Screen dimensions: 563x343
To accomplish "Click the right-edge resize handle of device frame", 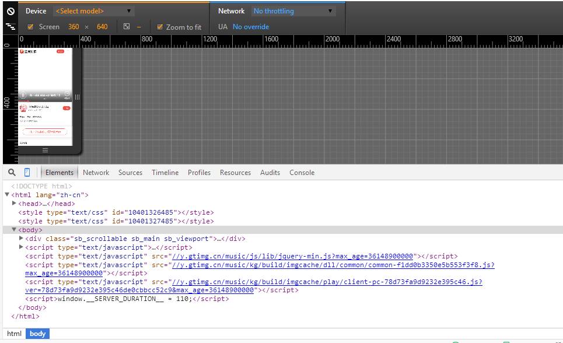I will (x=77, y=97).
